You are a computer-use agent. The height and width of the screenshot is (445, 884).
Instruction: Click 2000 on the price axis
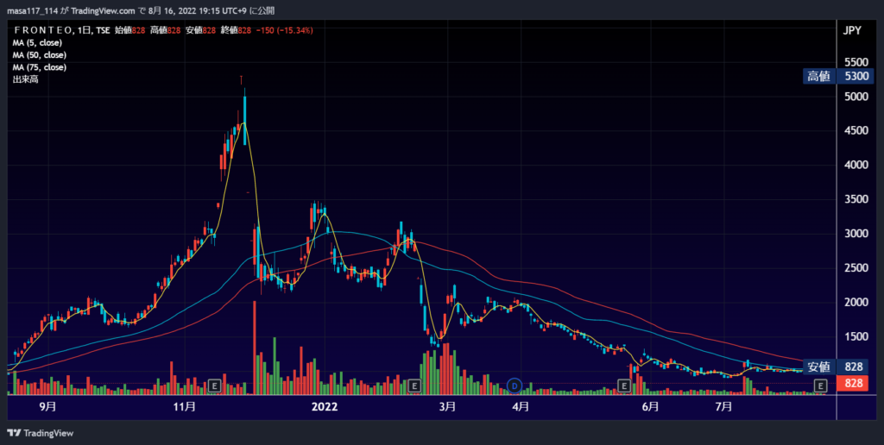[856, 303]
